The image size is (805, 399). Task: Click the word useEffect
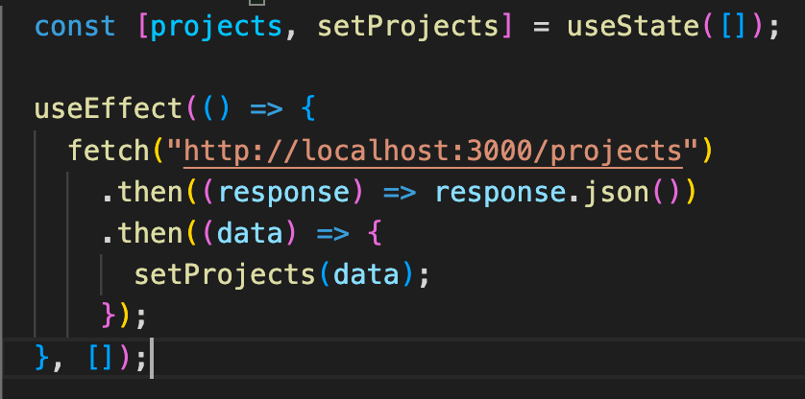tap(109, 108)
